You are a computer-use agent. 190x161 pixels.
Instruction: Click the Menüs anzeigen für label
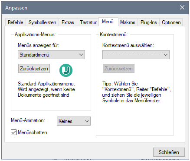pos(39,45)
